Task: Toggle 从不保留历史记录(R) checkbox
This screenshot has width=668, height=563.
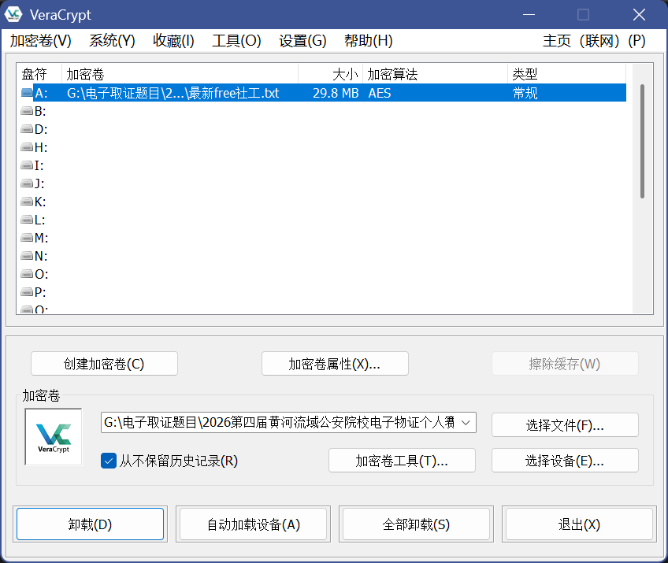Action: pyautogui.click(x=109, y=461)
